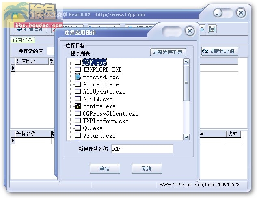
Task: Close the main application window
Action: click(241, 13)
